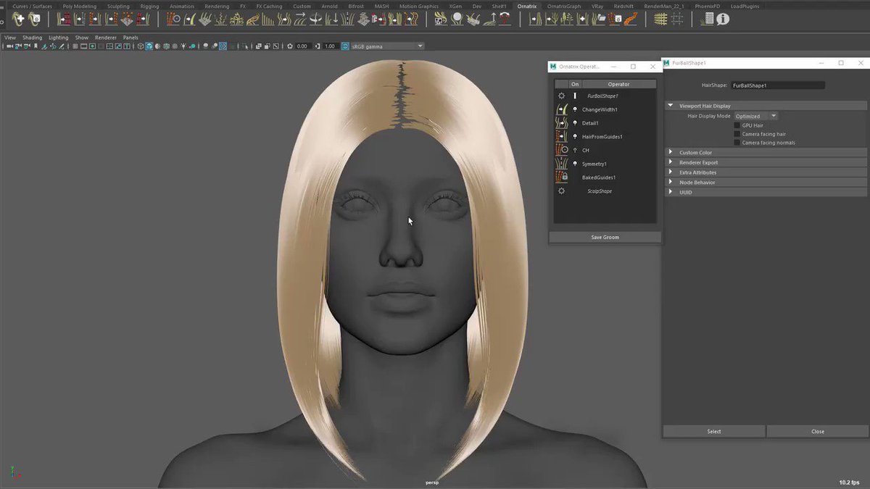Click the dotted grid icon on the Ornatrix shelf
The height and width of the screenshot is (489, 870).
click(677, 20)
